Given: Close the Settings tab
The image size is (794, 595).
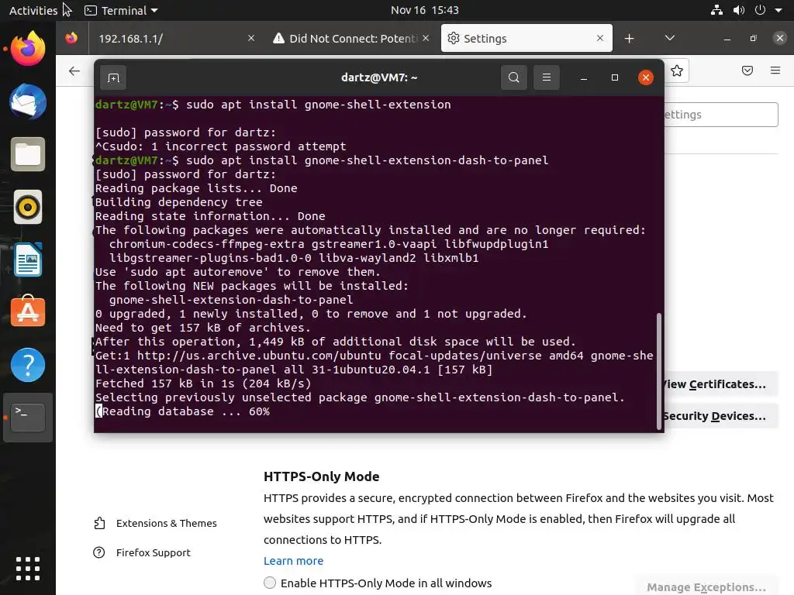Looking at the screenshot, I should [x=600, y=38].
